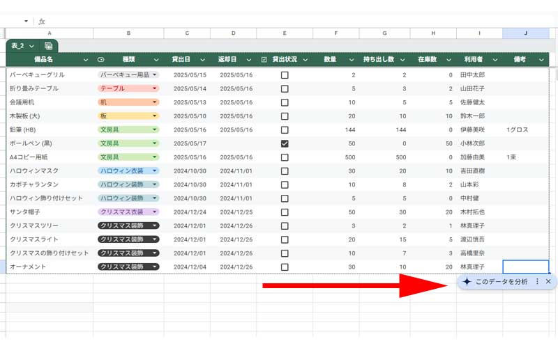Open the 備品名 column filter menu

click(86, 60)
